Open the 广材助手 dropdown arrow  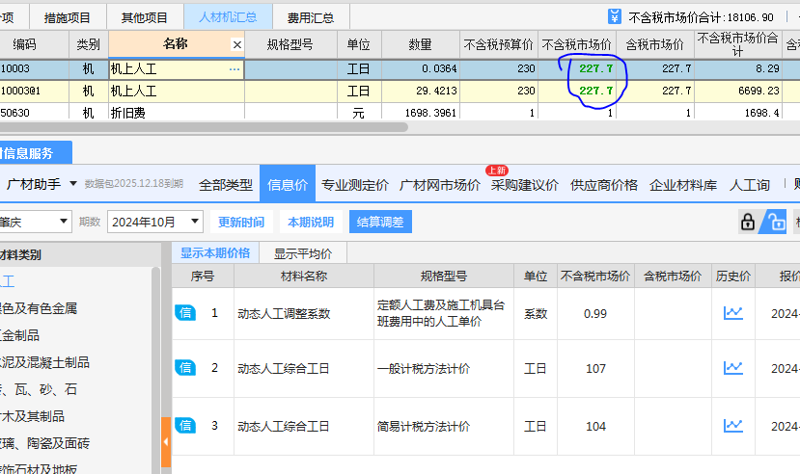coord(73,183)
